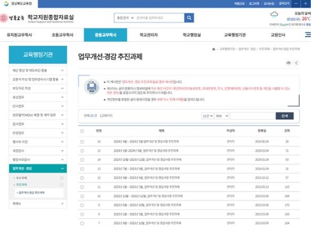Click the breadcrumb home icon
The width and height of the screenshot is (311, 227).
214,49
